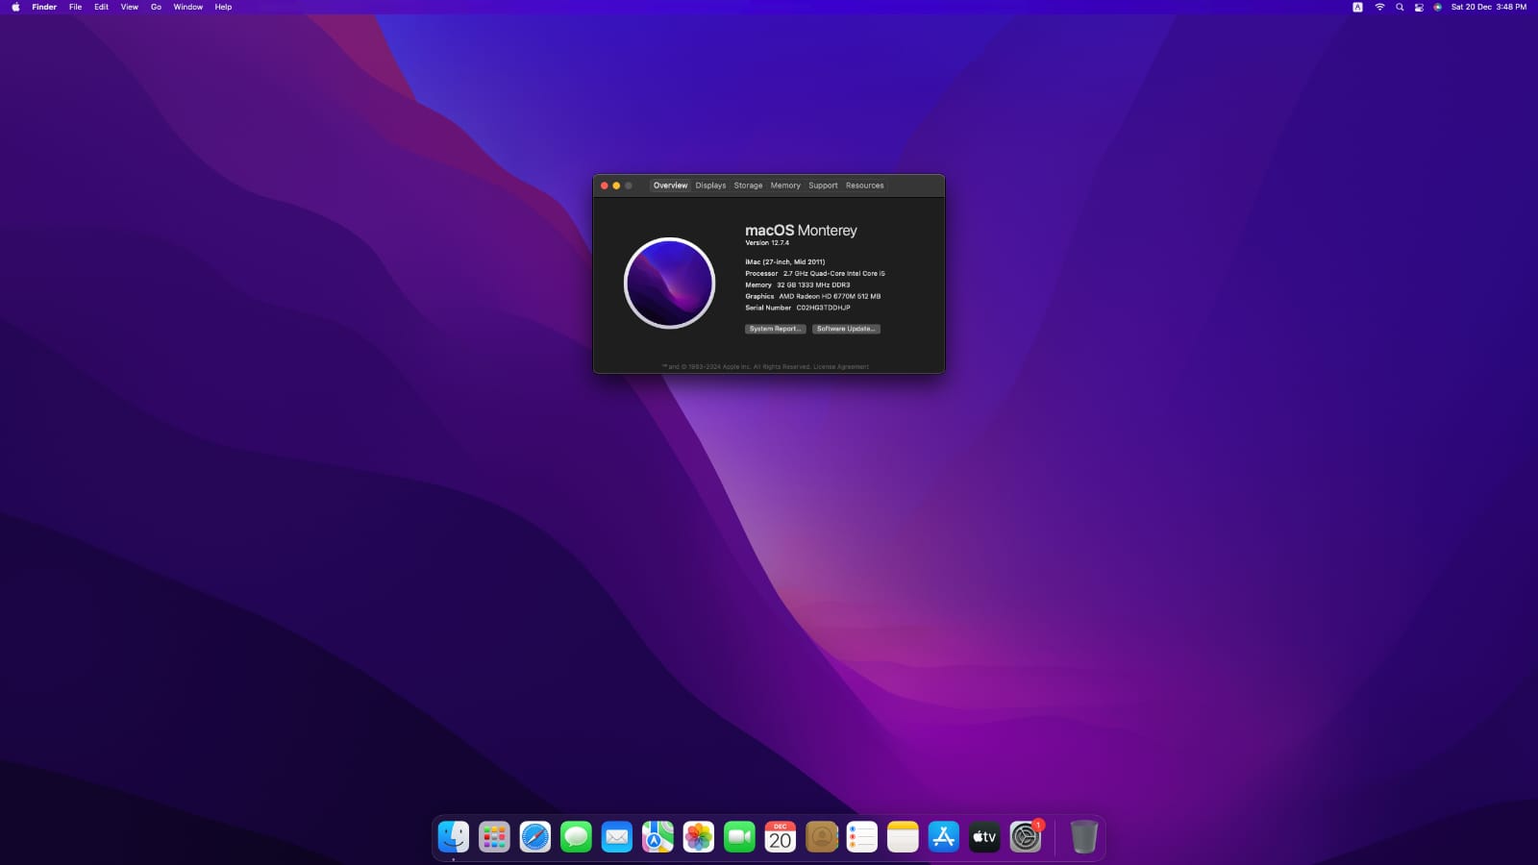Open Calendar showing Dec 20 in Dock
1538x865 pixels.
[781, 837]
